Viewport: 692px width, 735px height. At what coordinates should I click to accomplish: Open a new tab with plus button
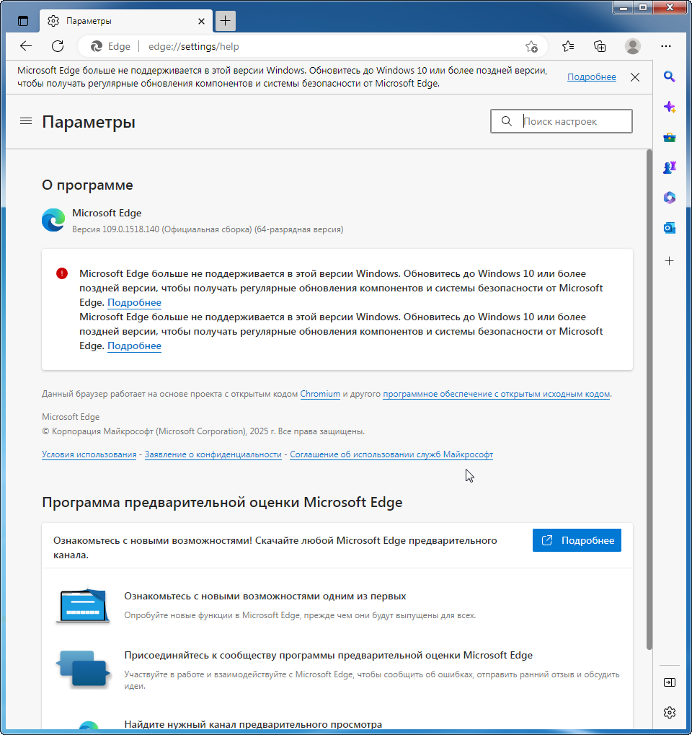pyautogui.click(x=226, y=21)
